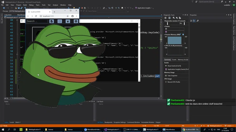
Task: Open the Solution Explorer side tab
Action: pyautogui.click(x=234, y=19)
